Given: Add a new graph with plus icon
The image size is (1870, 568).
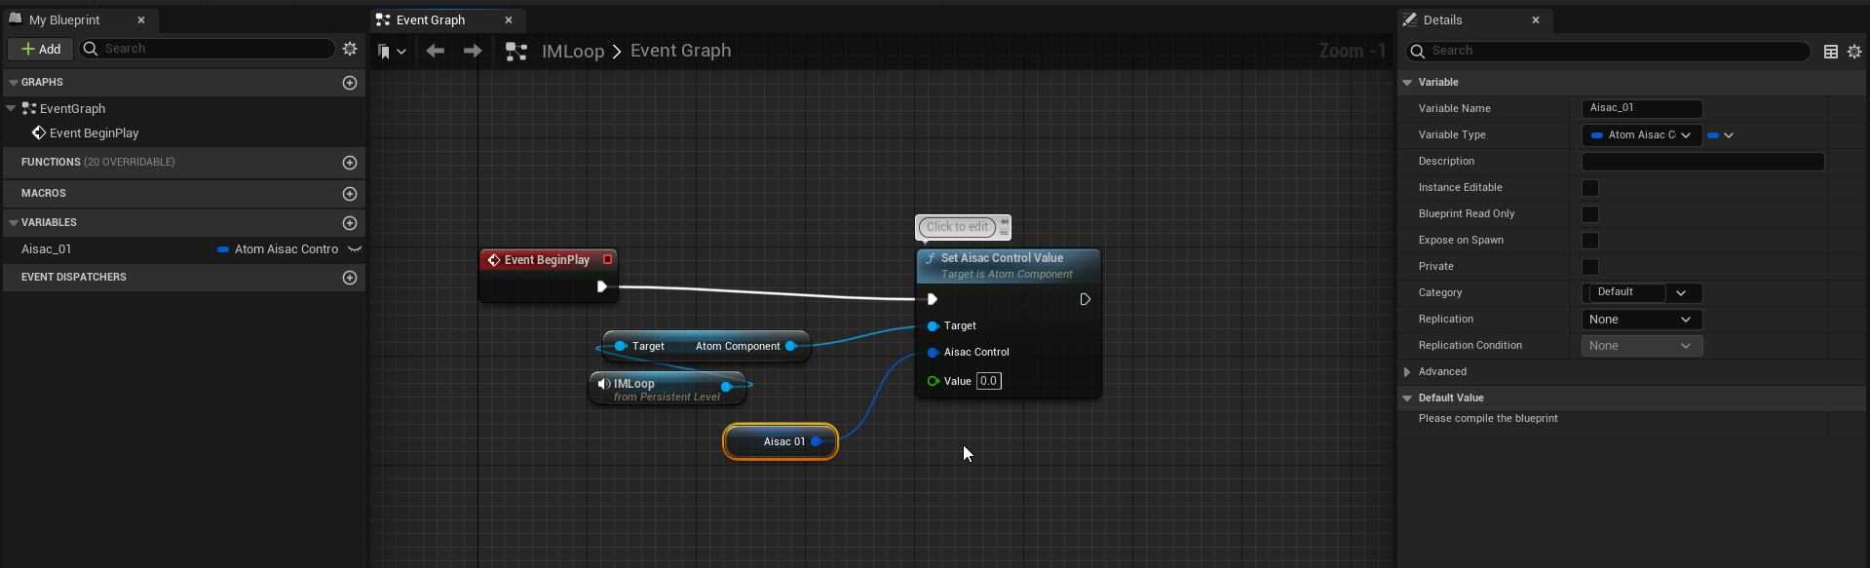Looking at the screenshot, I should pyautogui.click(x=350, y=83).
